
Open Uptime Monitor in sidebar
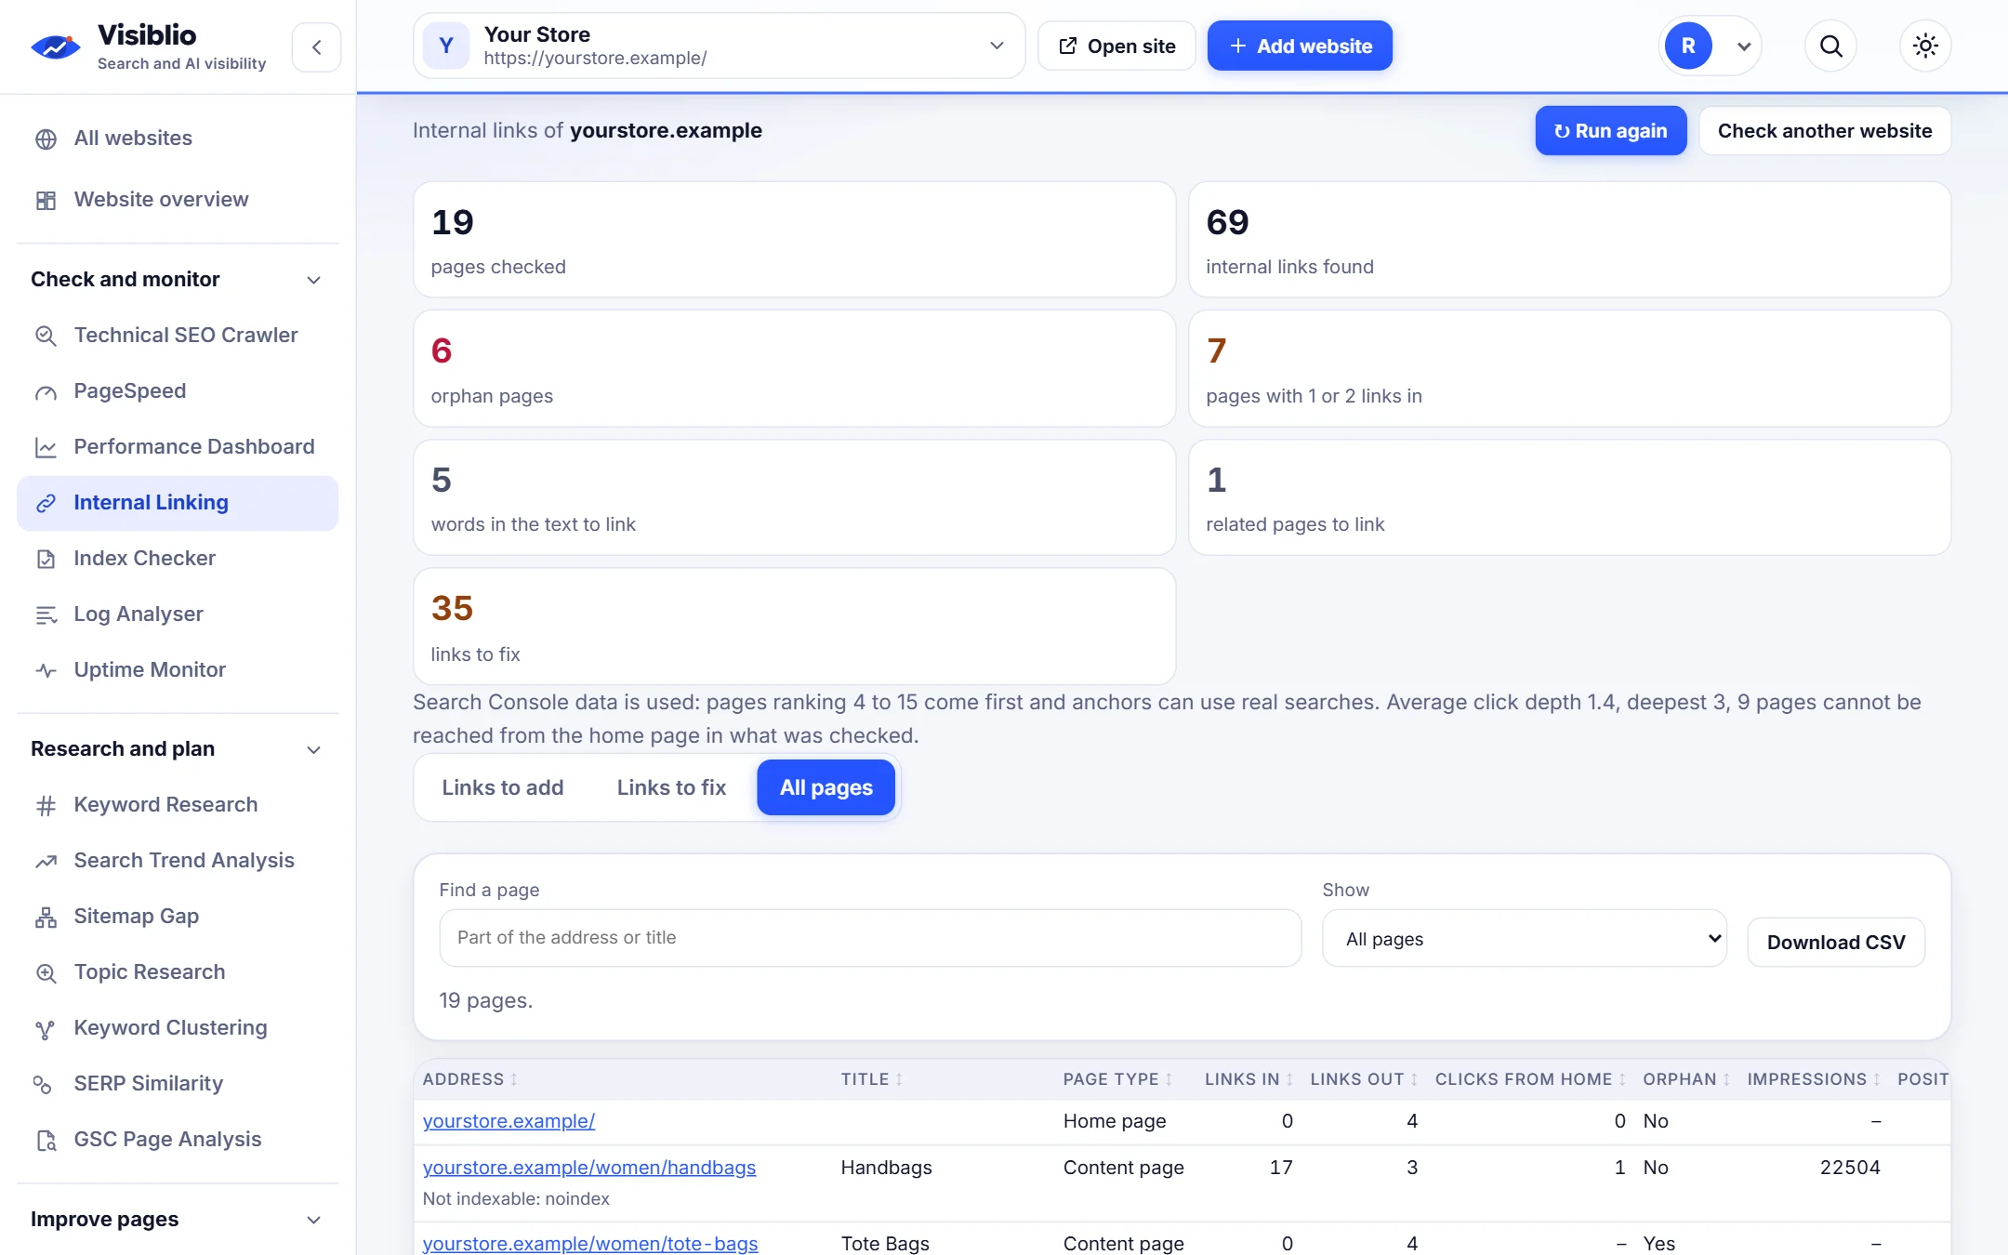coord(178,670)
